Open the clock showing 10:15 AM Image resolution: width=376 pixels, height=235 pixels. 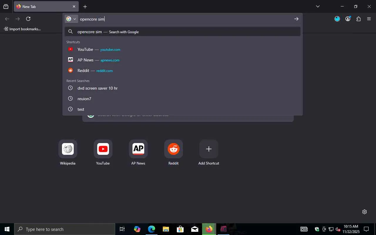(x=351, y=229)
